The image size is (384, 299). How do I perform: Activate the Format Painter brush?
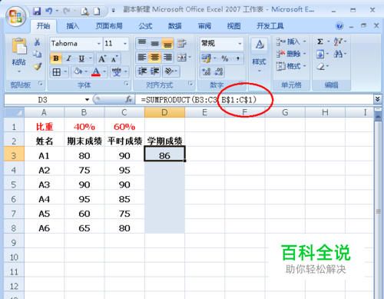click(x=38, y=66)
